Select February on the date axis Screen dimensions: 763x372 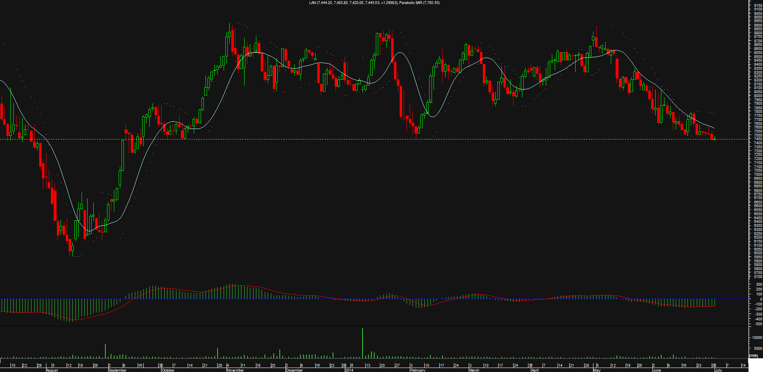(x=418, y=370)
